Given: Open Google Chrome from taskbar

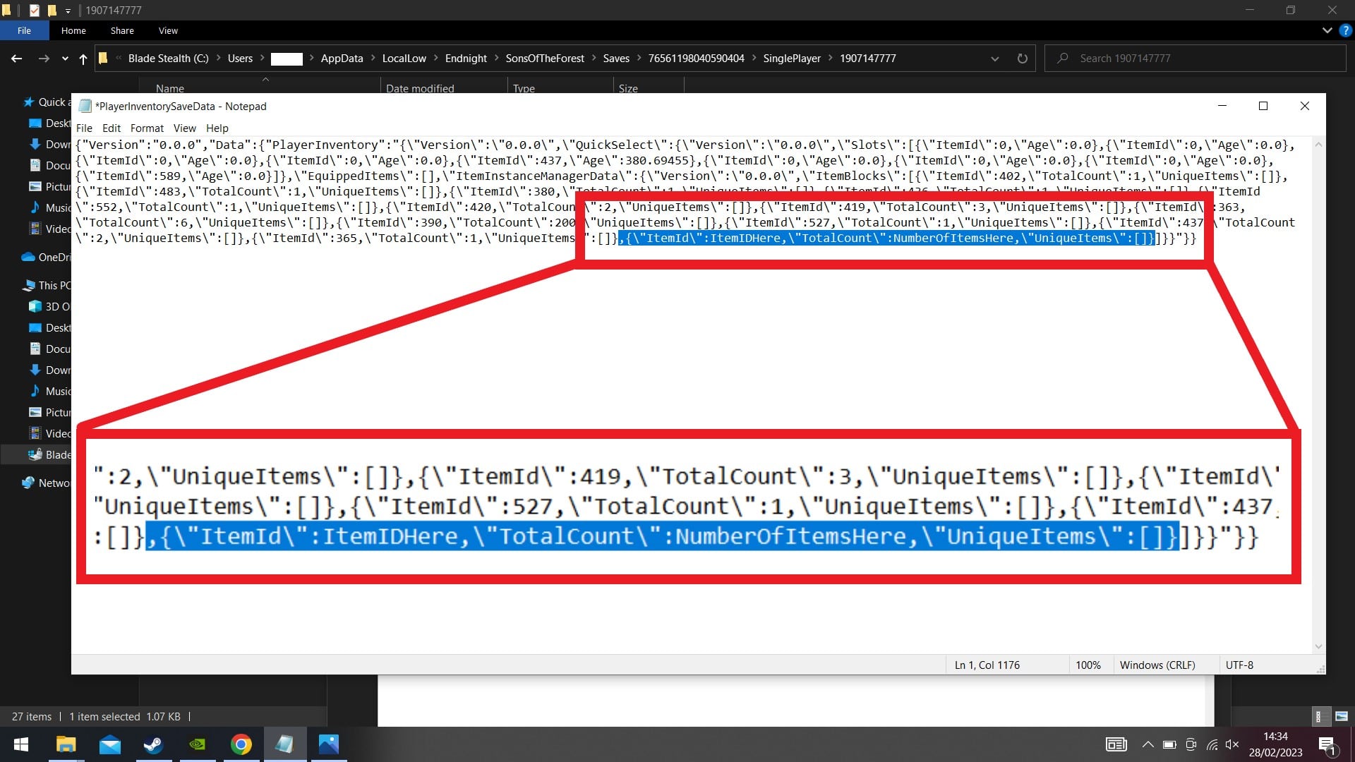Looking at the screenshot, I should pyautogui.click(x=240, y=744).
